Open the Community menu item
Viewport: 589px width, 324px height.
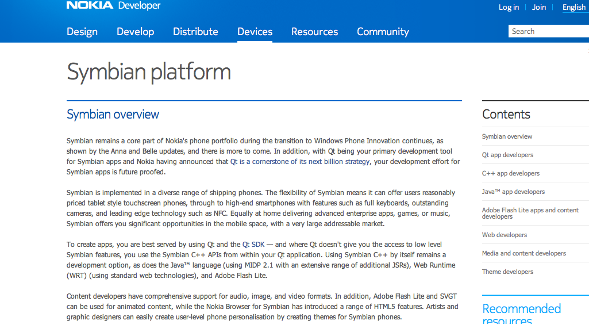click(383, 32)
